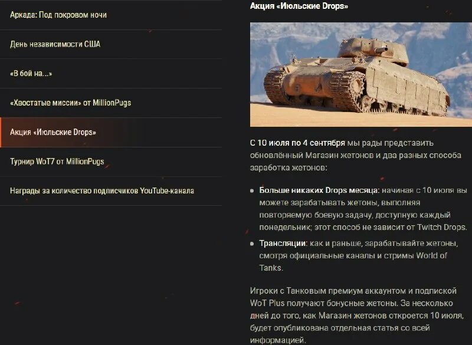
Task: Open «Турнир WoT7 от MillionPugs»
Action: (x=111, y=162)
